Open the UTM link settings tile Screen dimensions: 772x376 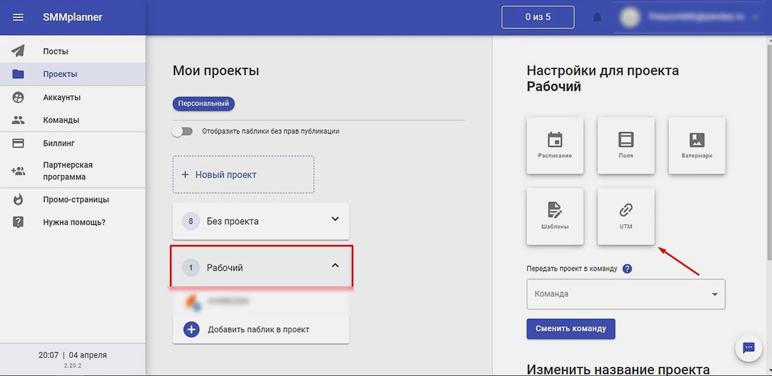(x=626, y=216)
